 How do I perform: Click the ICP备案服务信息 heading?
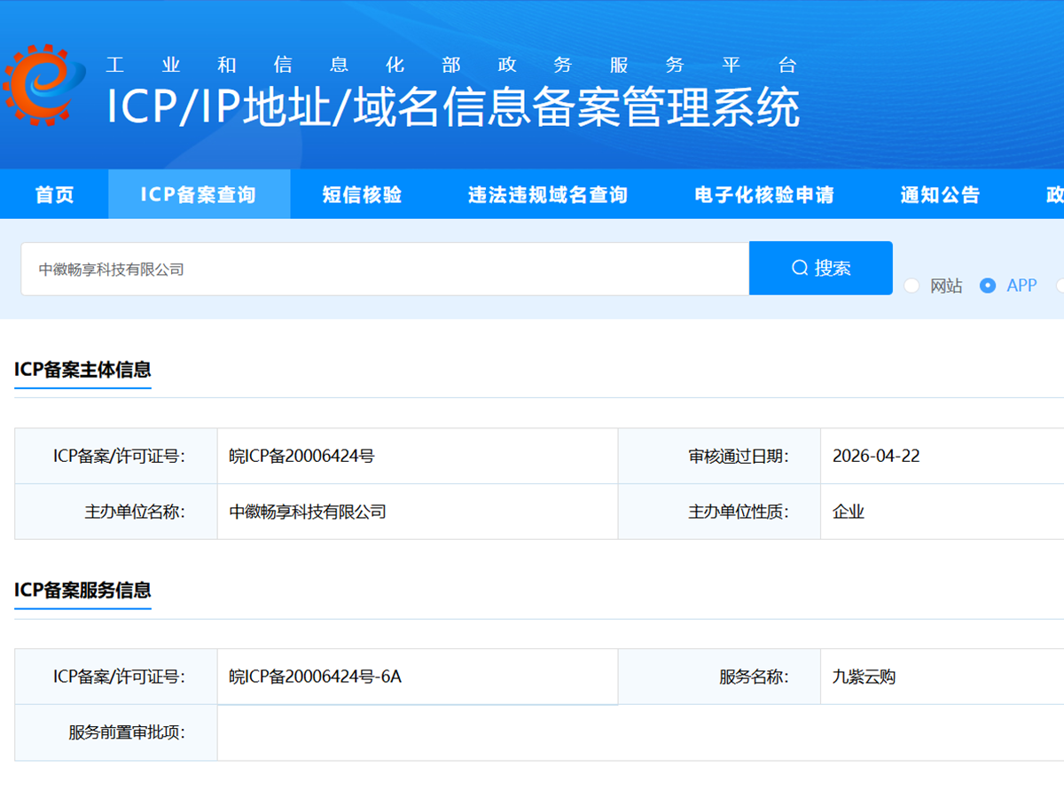[x=82, y=590]
